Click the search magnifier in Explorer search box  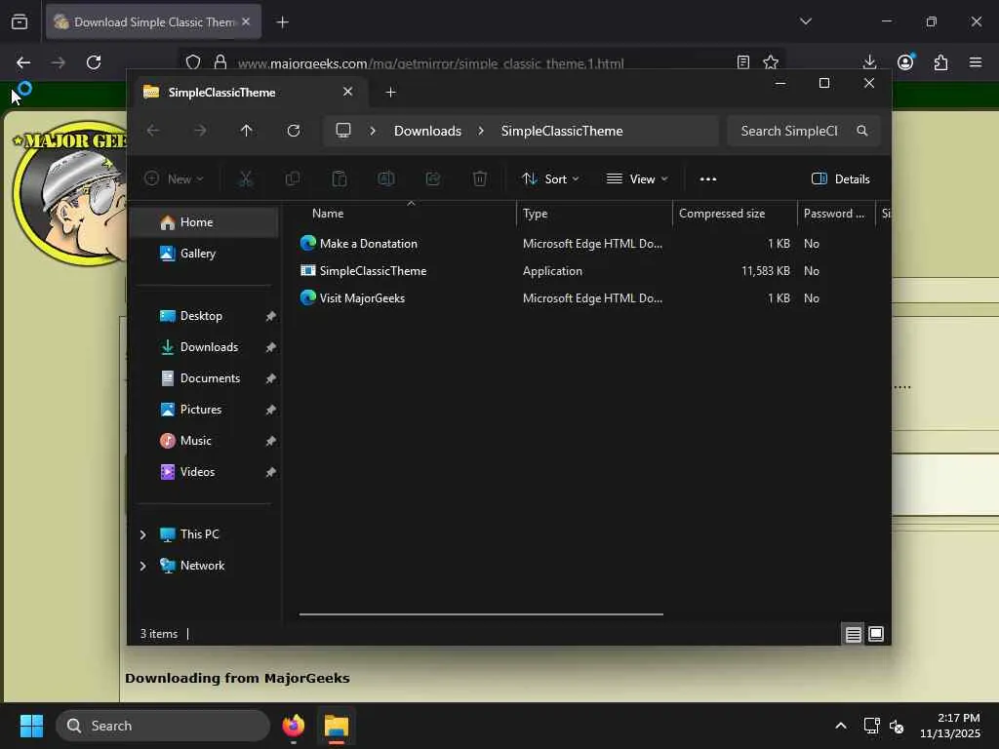click(862, 131)
